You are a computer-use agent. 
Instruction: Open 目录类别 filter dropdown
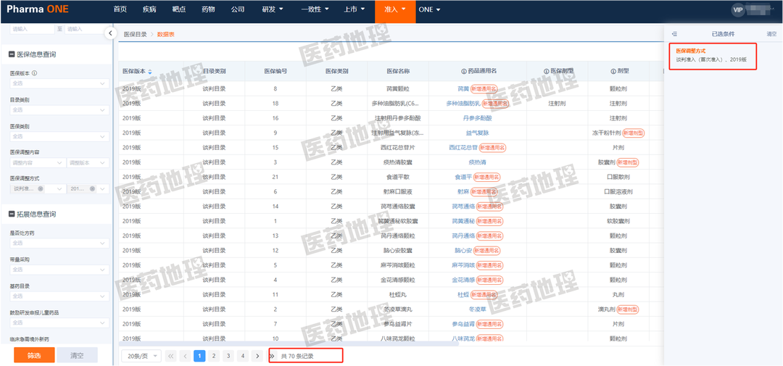click(x=59, y=109)
